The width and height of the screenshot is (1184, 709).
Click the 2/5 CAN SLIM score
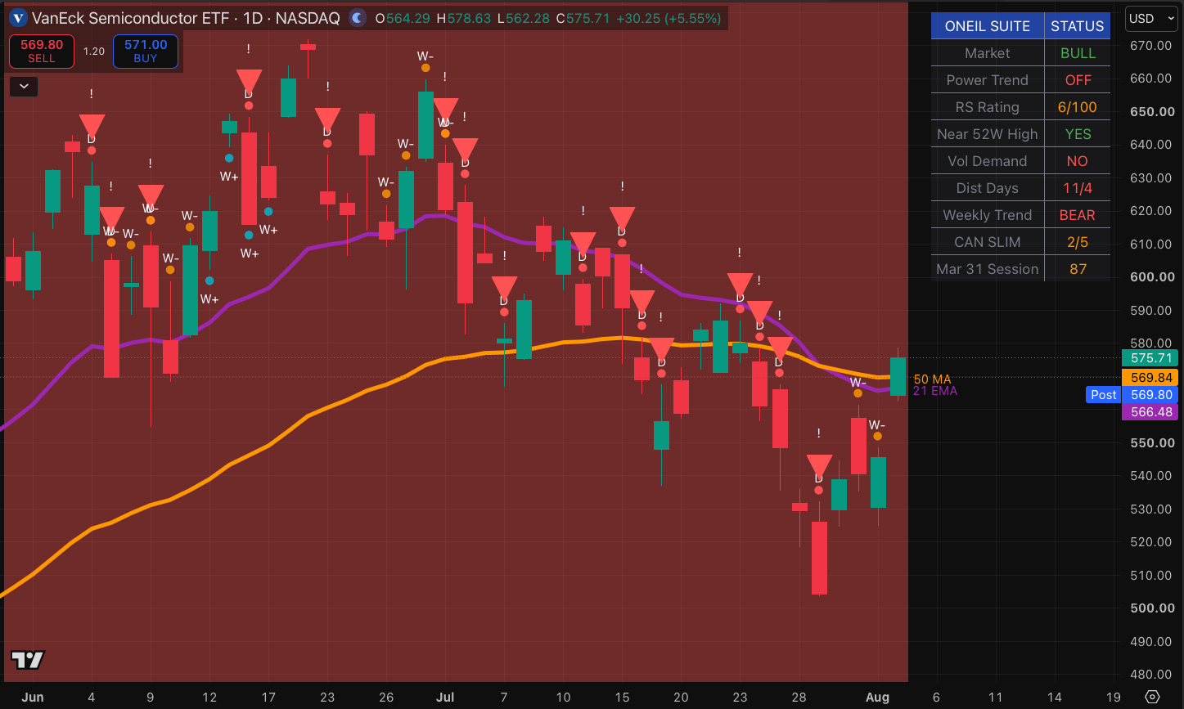pos(1078,242)
